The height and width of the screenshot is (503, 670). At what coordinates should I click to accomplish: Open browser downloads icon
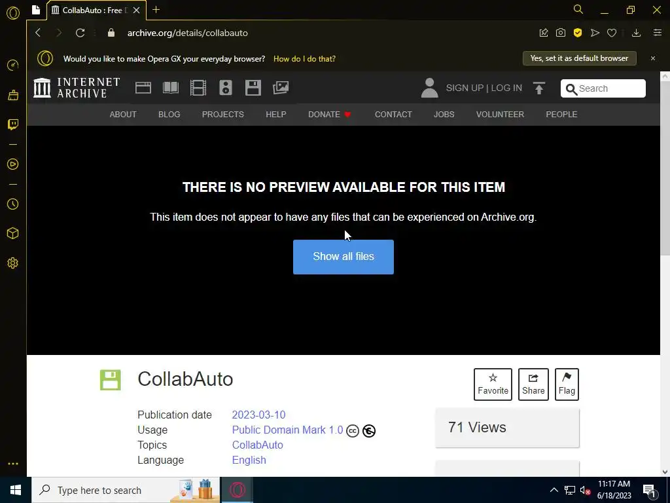pyautogui.click(x=636, y=33)
